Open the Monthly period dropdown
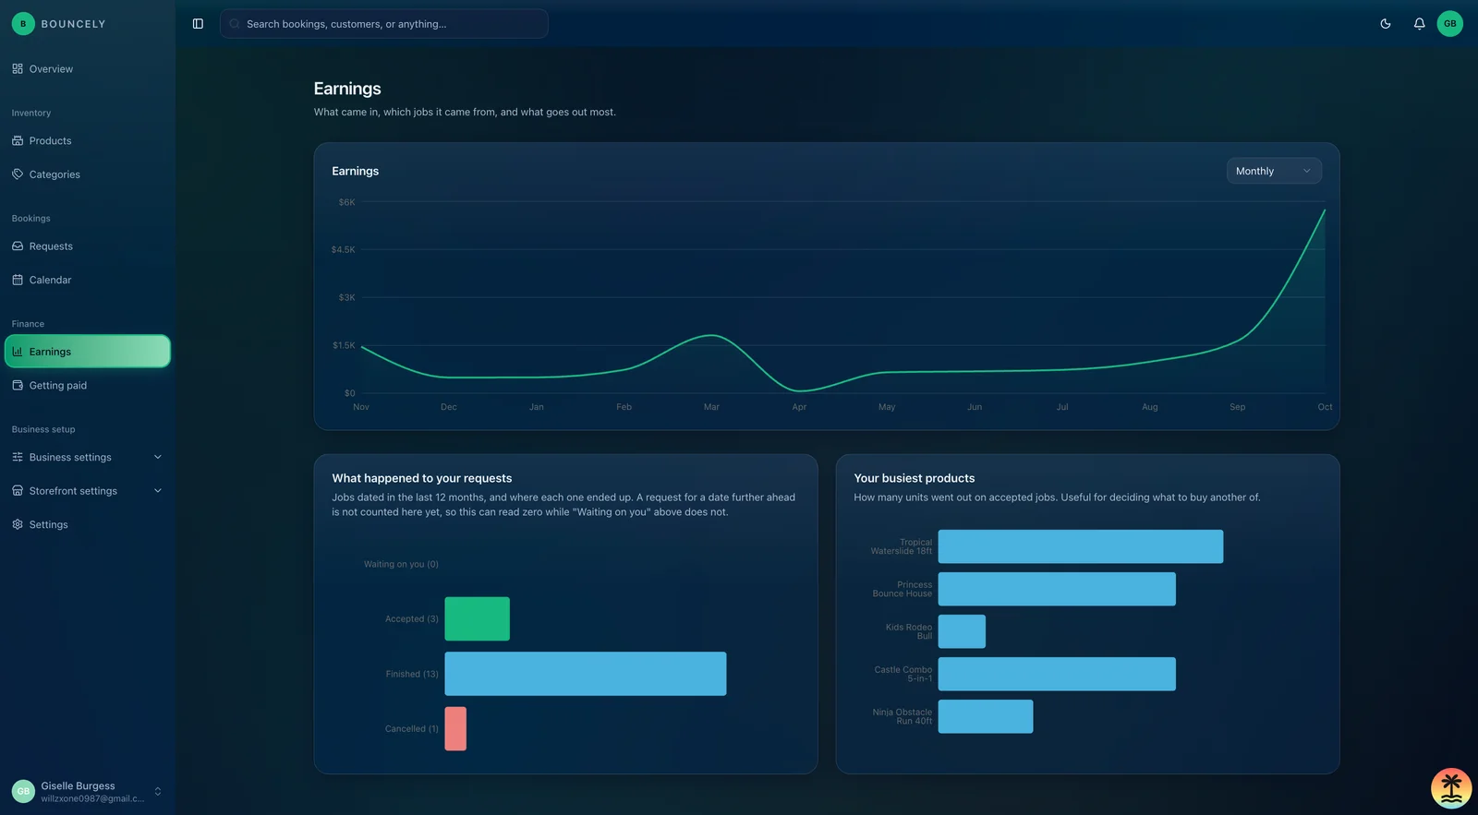 pyautogui.click(x=1274, y=171)
